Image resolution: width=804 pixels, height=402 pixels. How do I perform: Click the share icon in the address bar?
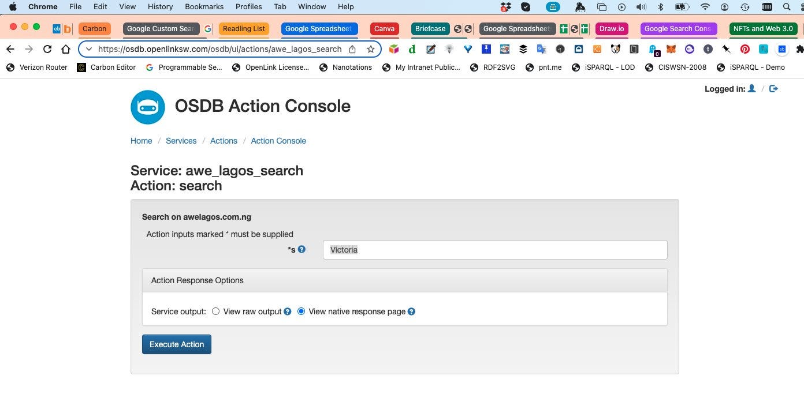click(352, 49)
